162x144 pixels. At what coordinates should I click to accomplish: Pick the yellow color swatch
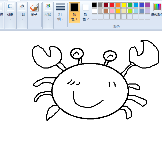point(124,5)
